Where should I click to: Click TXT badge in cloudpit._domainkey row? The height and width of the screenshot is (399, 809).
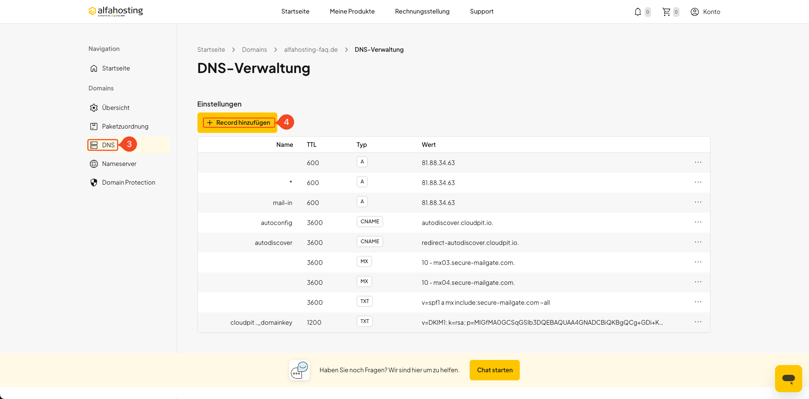(x=365, y=321)
